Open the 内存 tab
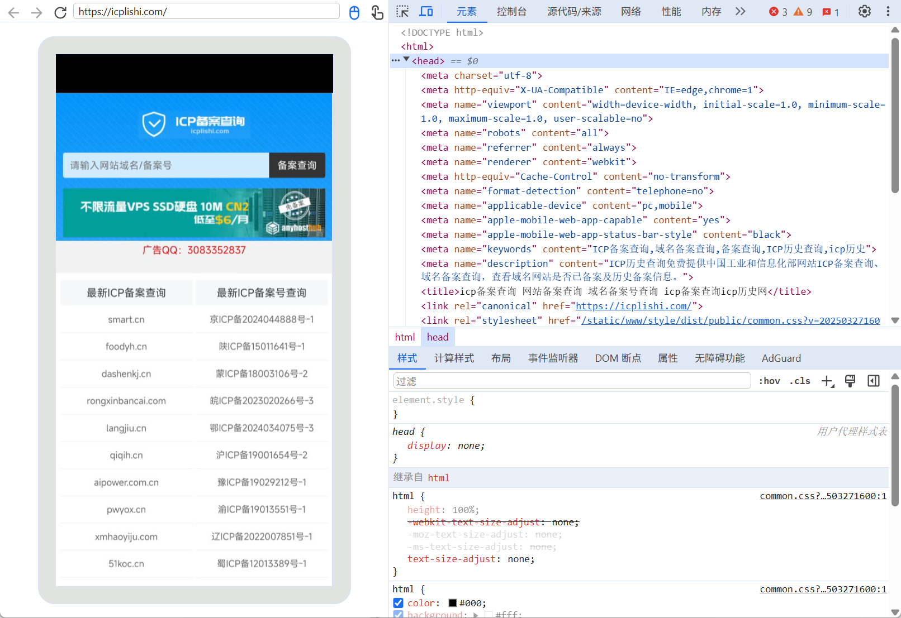The width and height of the screenshot is (901, 618). [712, 12]
